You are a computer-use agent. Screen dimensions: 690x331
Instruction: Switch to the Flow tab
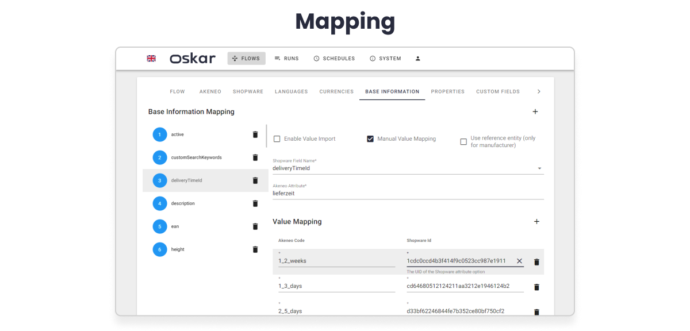coord(178,91)
